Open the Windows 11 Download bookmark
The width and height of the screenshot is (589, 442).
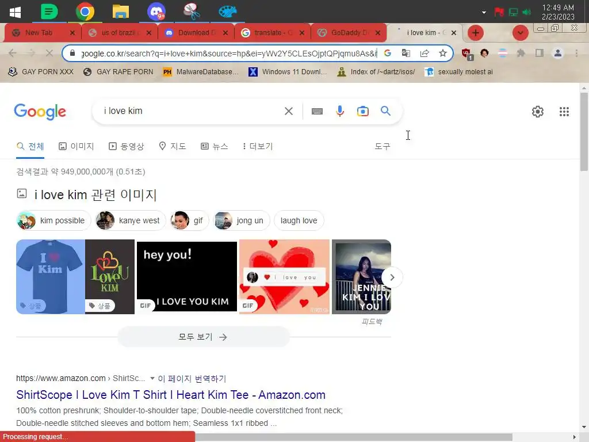click(x=288, y=72)
